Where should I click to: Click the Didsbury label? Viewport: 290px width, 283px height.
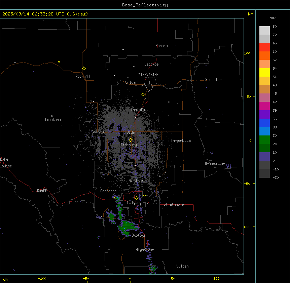click(x=129, y=145)
